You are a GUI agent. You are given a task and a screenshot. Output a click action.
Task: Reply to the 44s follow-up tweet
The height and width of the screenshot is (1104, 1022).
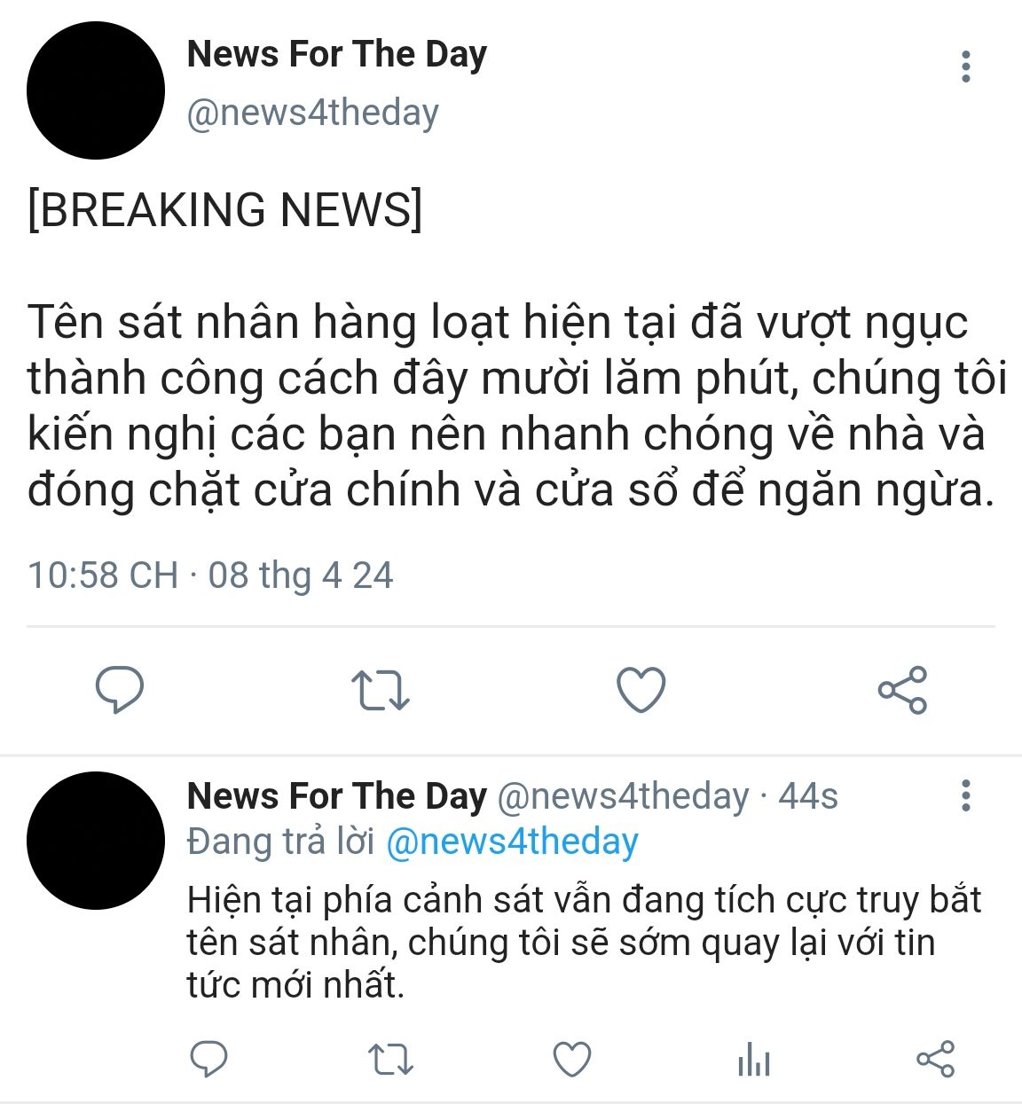[210, 1059]
